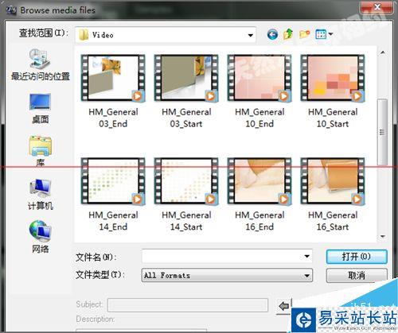Open the view menu icon
398x333 pixels.
(324, 34)
